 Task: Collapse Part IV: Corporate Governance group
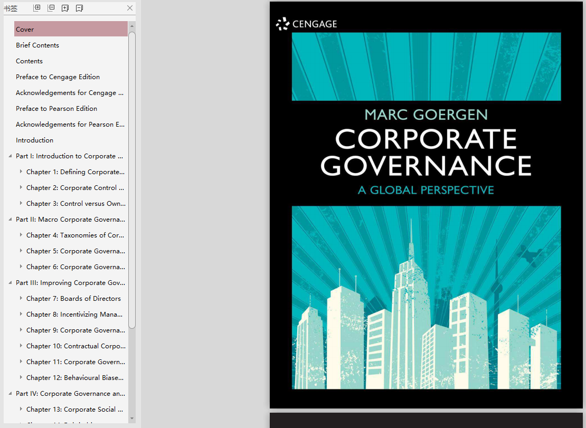tap(10, 393)
